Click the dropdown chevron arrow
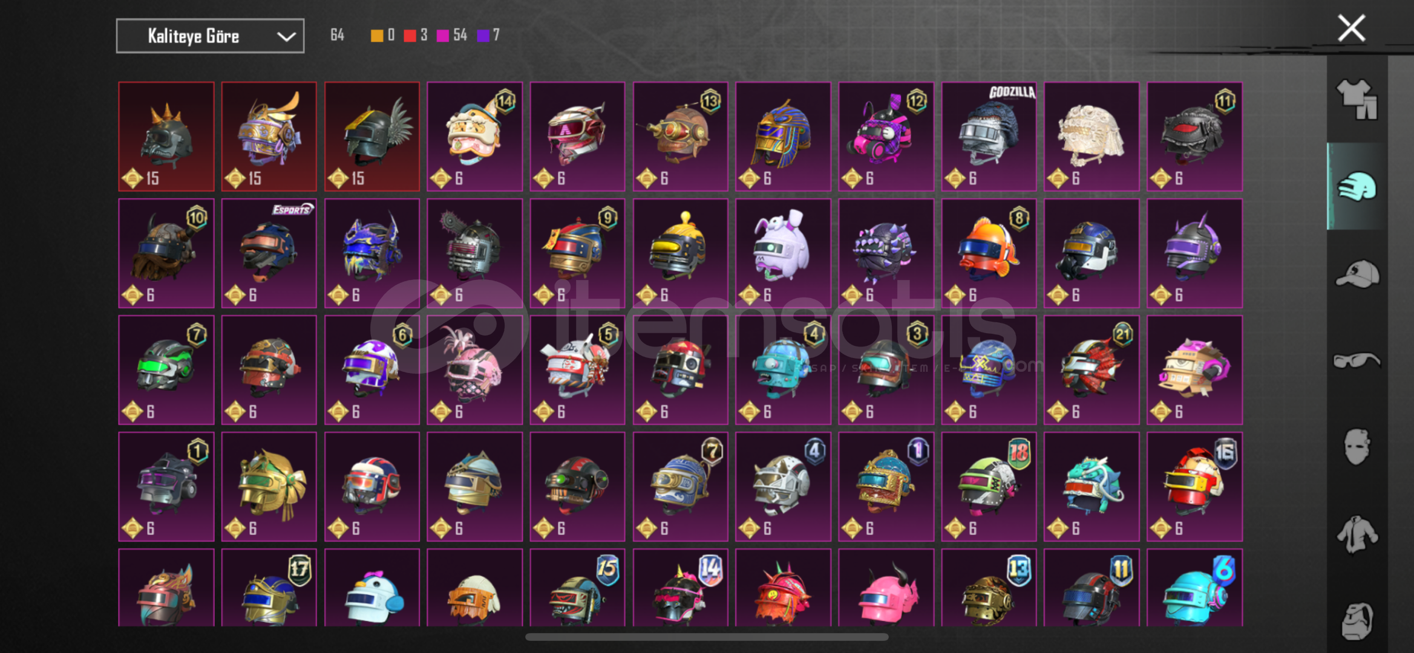1414x653 pixels. 286,37
